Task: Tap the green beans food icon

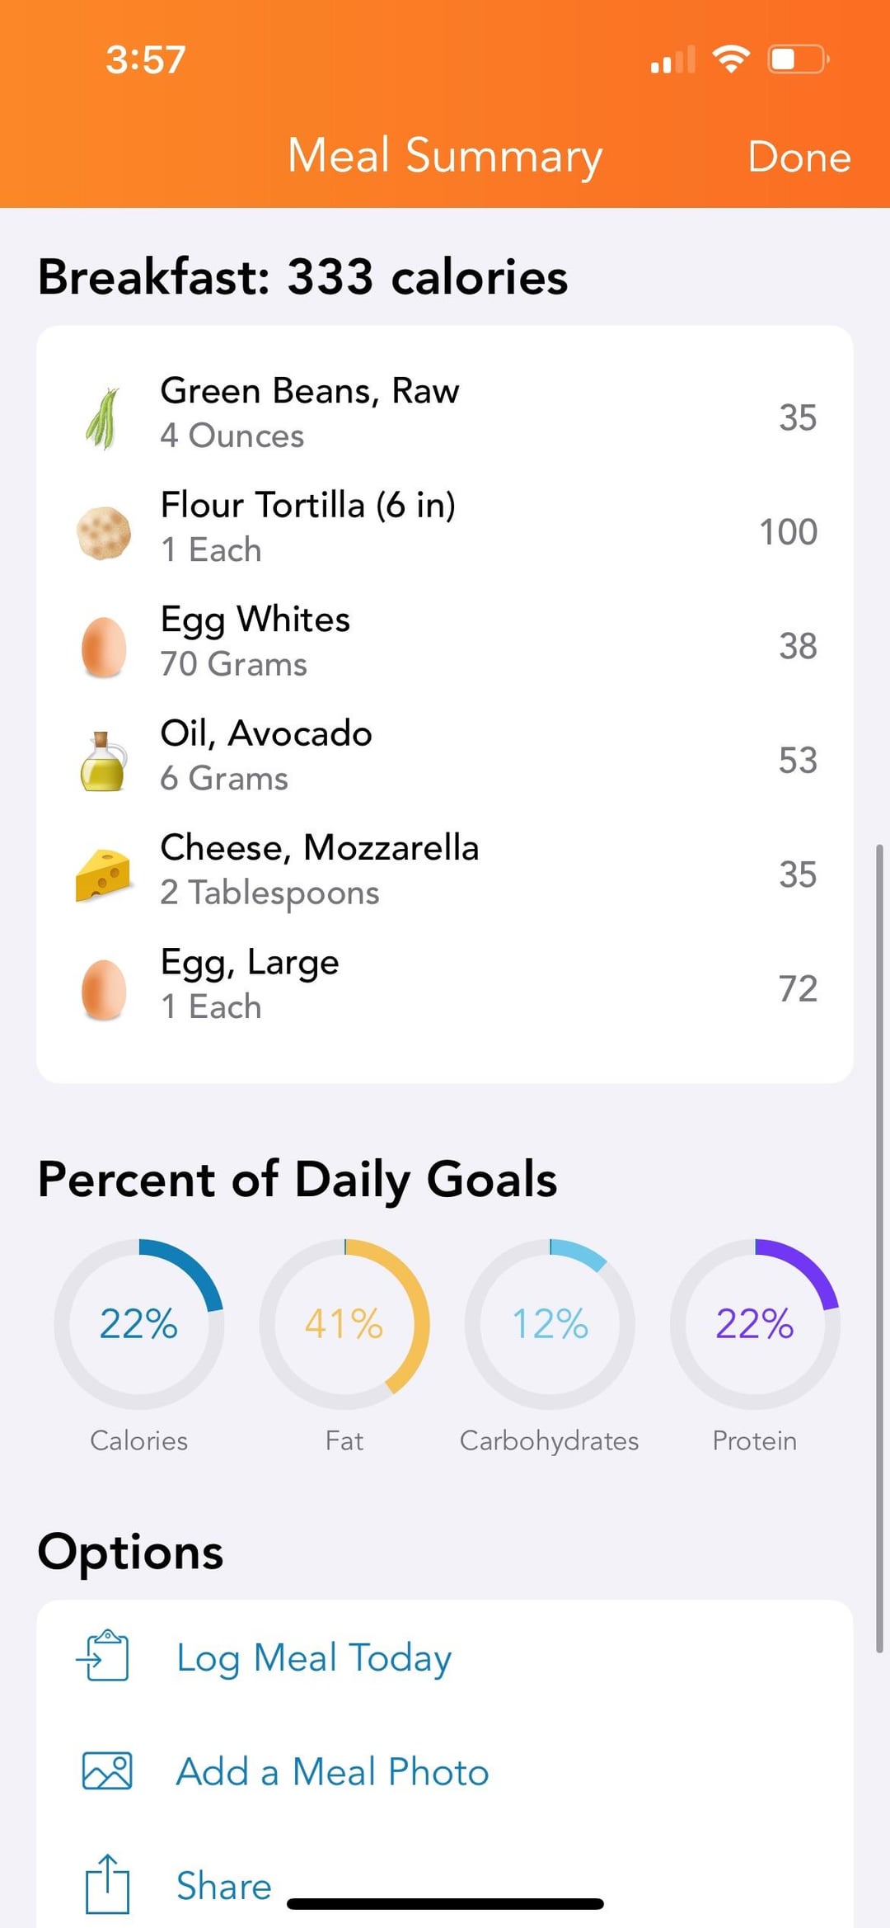Action: pos(103,418)
